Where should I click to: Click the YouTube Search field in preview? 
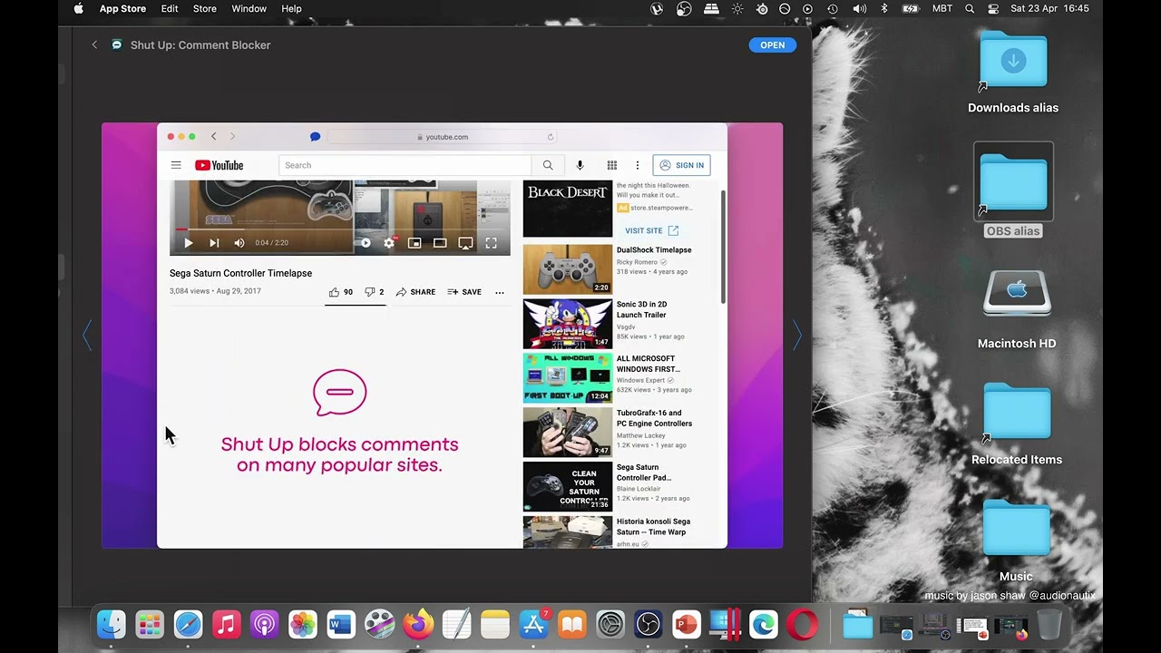tap(405, 165)
